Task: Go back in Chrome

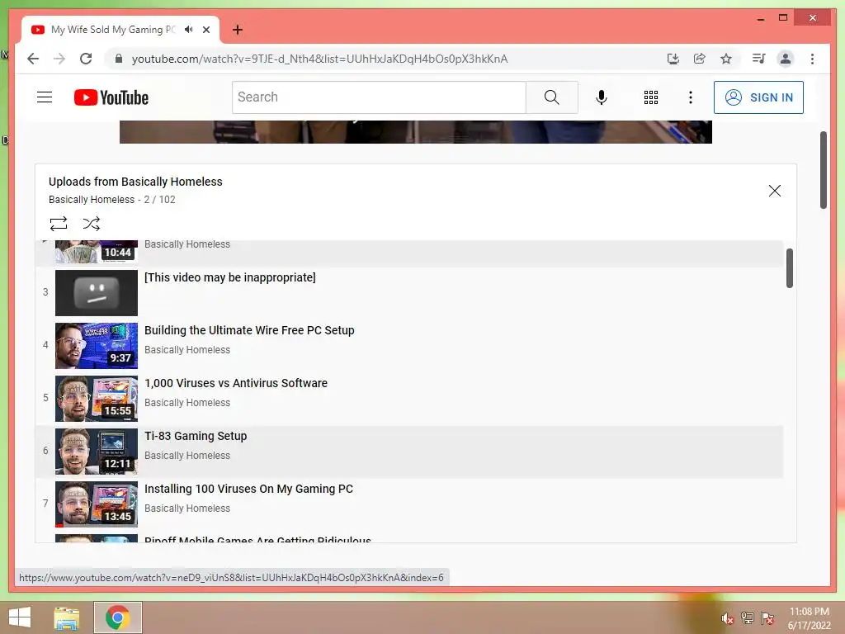Action: pos(33,59)
